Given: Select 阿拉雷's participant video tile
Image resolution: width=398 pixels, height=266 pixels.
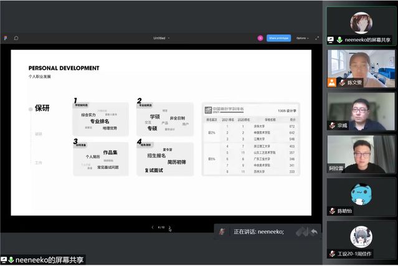Looking at the screenshot, I should (361, 154).
